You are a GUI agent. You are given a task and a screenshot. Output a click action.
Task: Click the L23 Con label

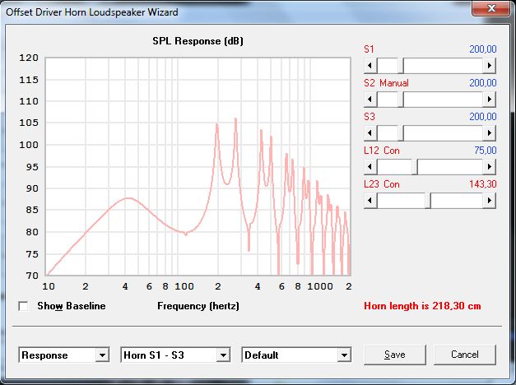[382, 184]
